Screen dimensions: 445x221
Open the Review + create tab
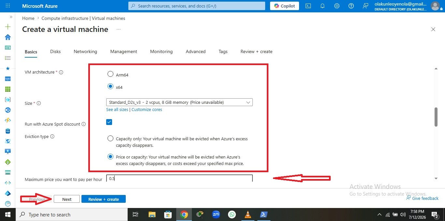click(256, 51)
